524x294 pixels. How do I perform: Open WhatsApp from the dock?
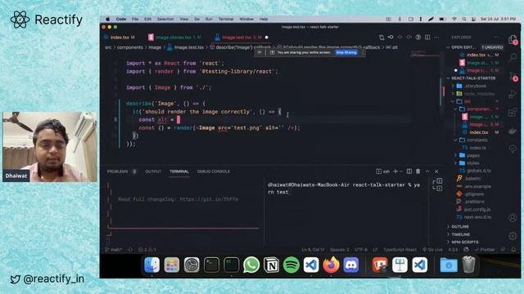[251, 265]
